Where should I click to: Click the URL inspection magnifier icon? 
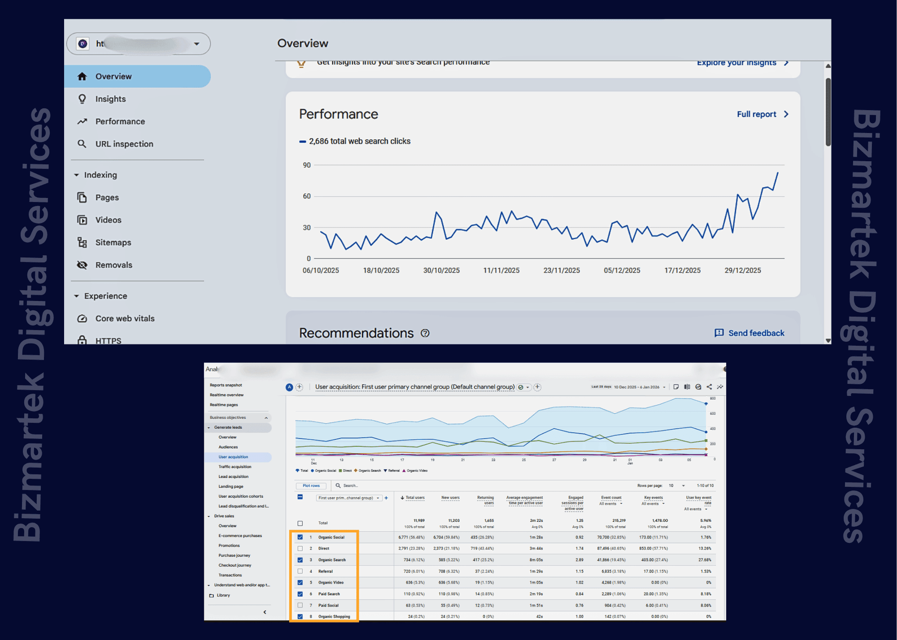tap(82, 143)
